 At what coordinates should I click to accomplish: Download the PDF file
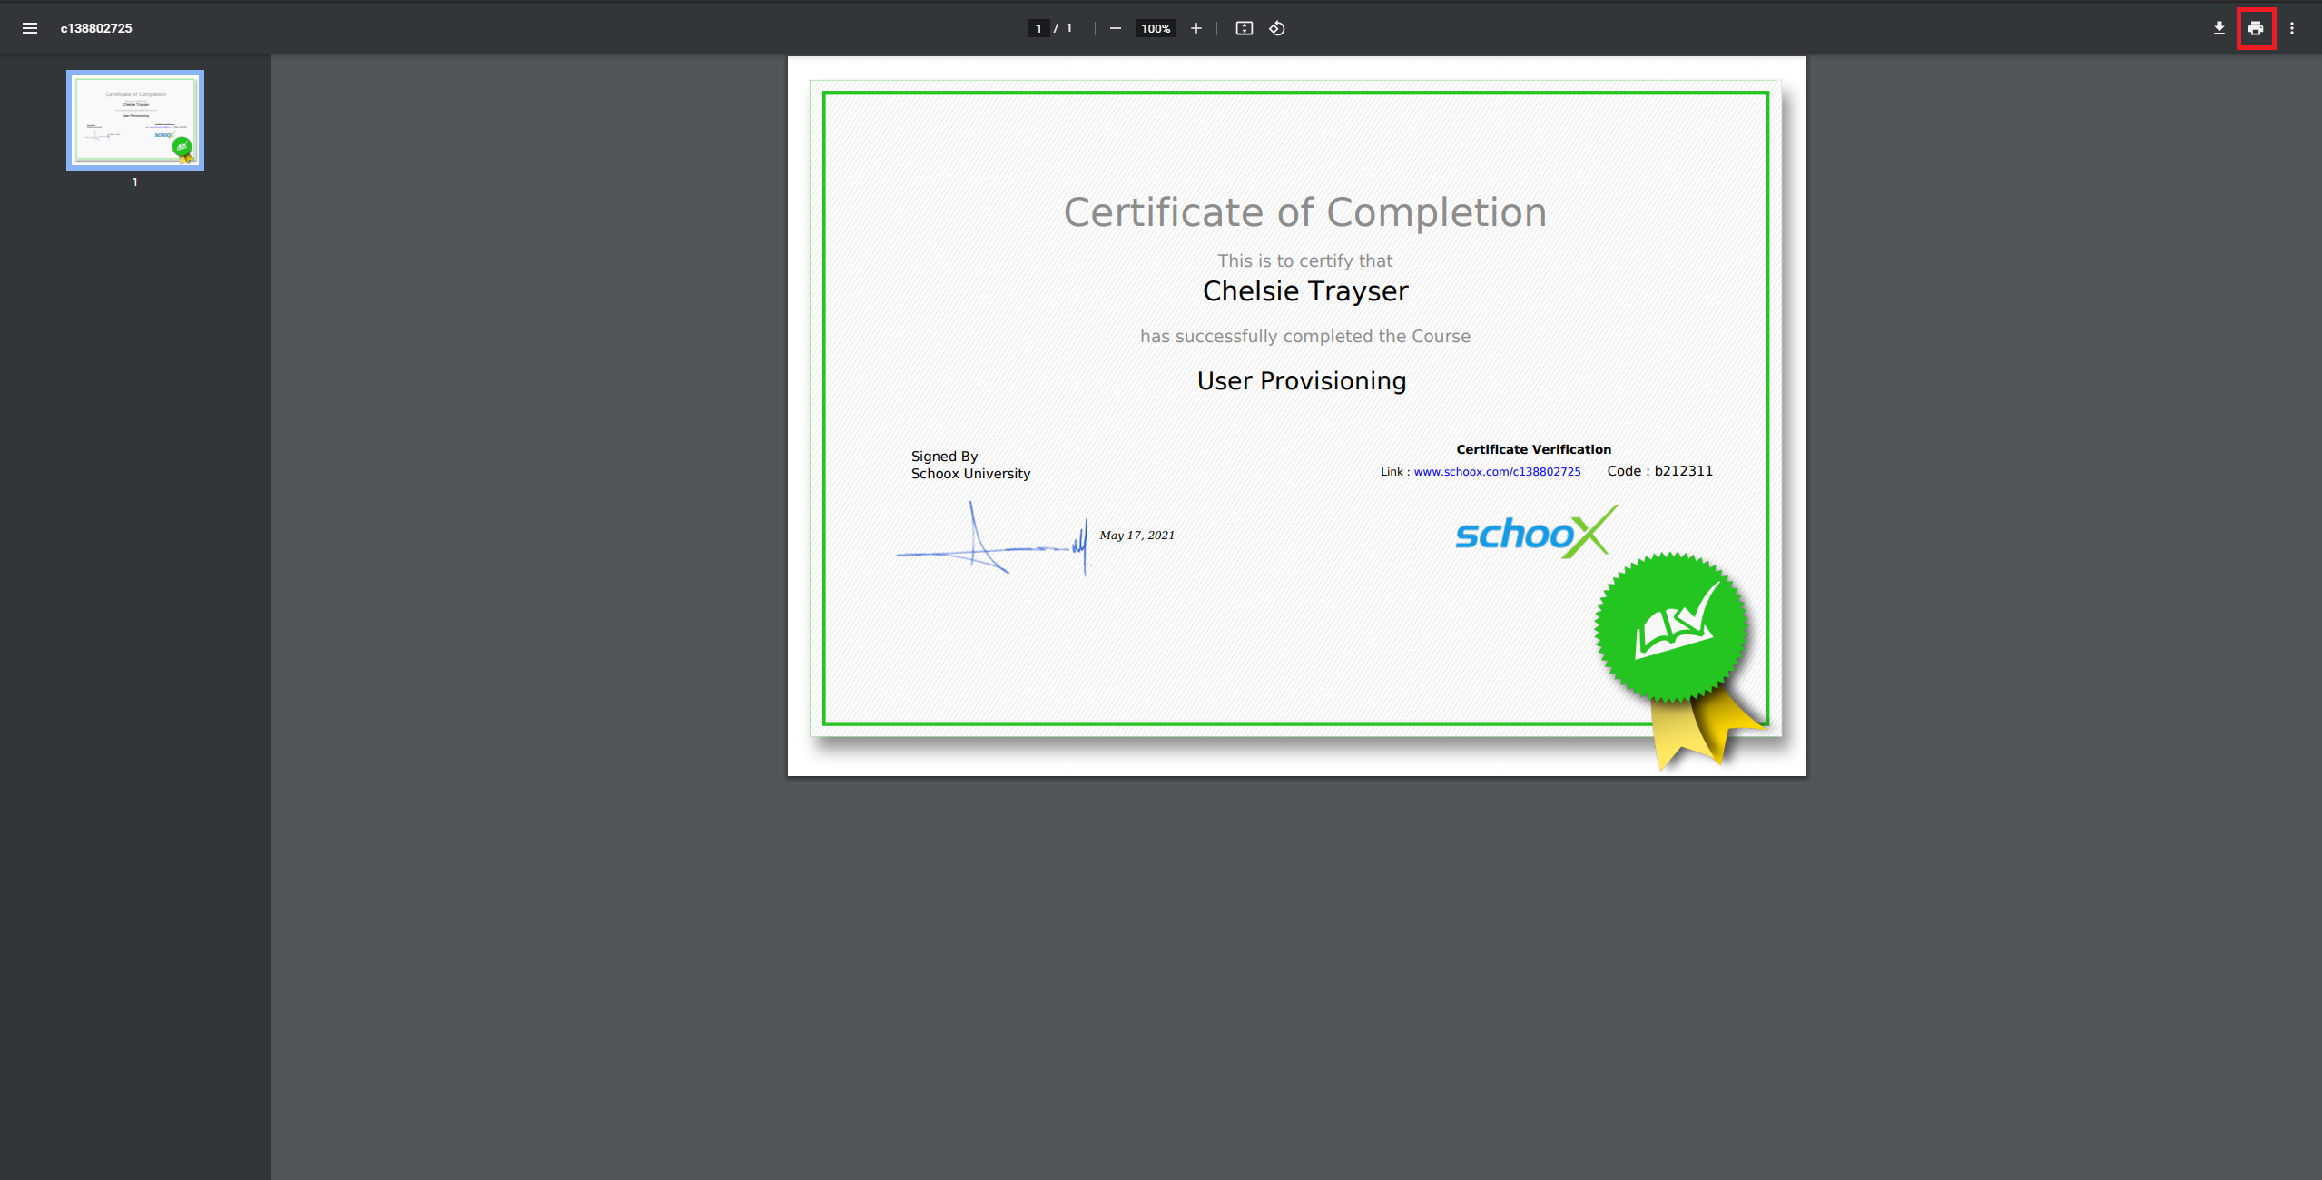coord(2219,28)
